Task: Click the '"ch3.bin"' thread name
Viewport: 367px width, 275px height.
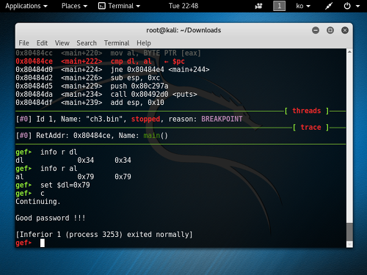Action: [106, 119]
